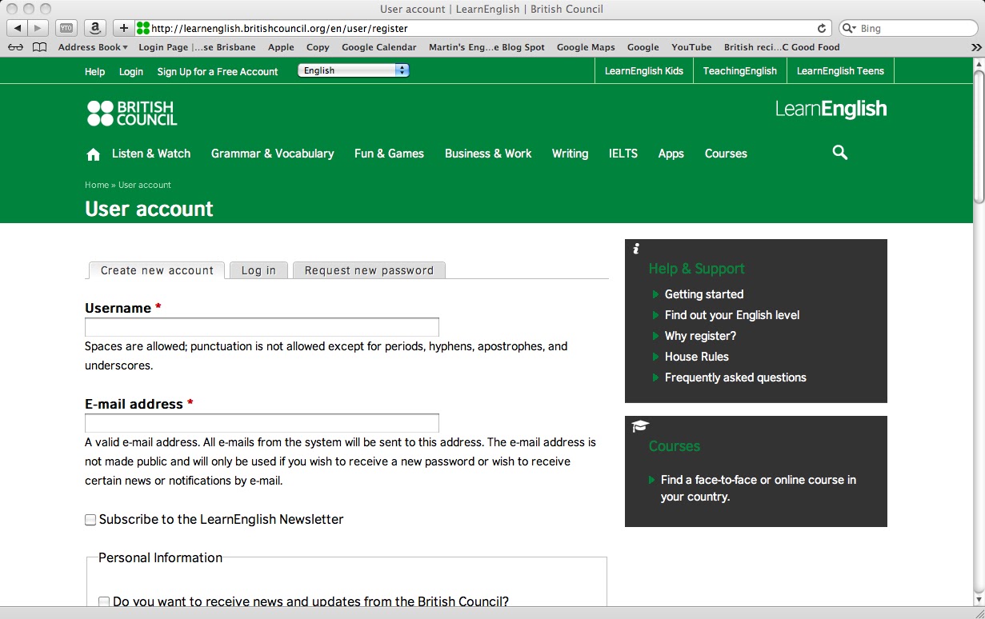This screenshot has height=619, width=985.
Task: Show overflow bookmarks with the chevron
Action: pyautogui.click(x=975, y=47)
